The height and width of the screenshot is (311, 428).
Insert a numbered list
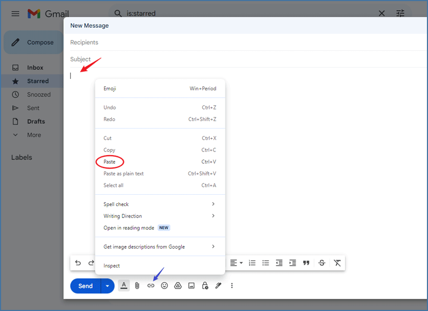pos(252,263)
